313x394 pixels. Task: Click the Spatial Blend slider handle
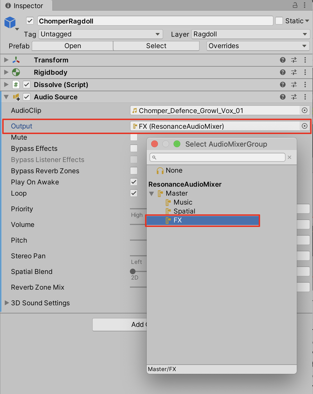pyautogui.click(x=133, y=271)
